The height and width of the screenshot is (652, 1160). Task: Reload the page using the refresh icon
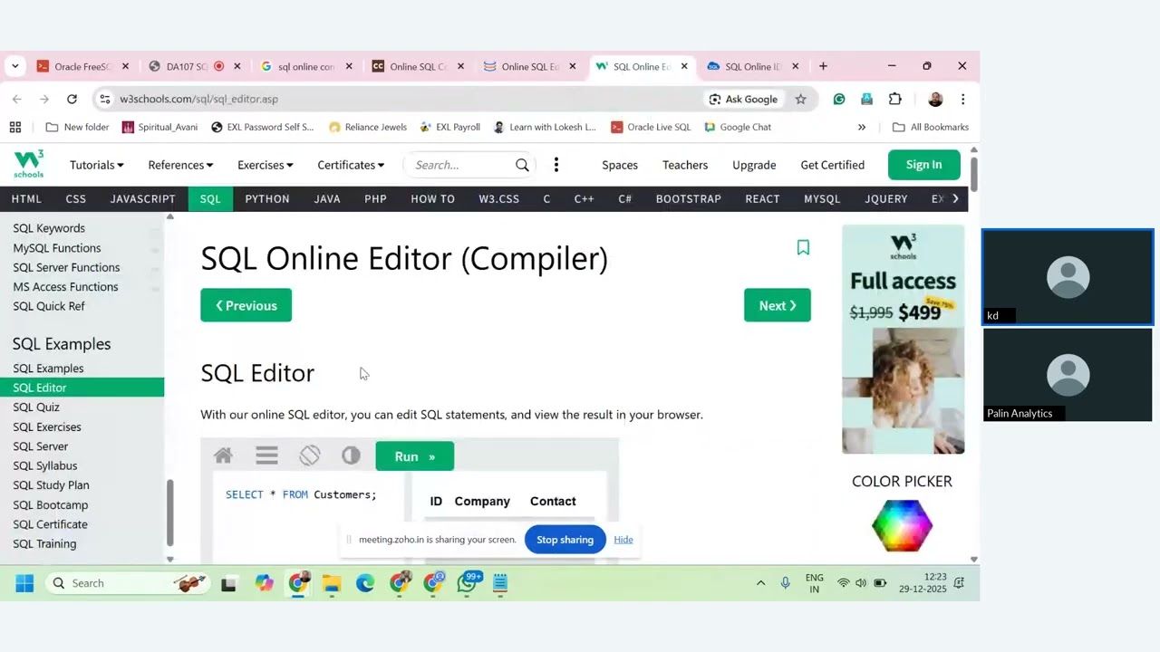tap(72, 99)
